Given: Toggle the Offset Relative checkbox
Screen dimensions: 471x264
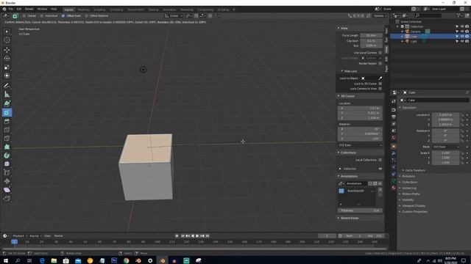Looking at the screenshot, I should [x=87, y=16].
